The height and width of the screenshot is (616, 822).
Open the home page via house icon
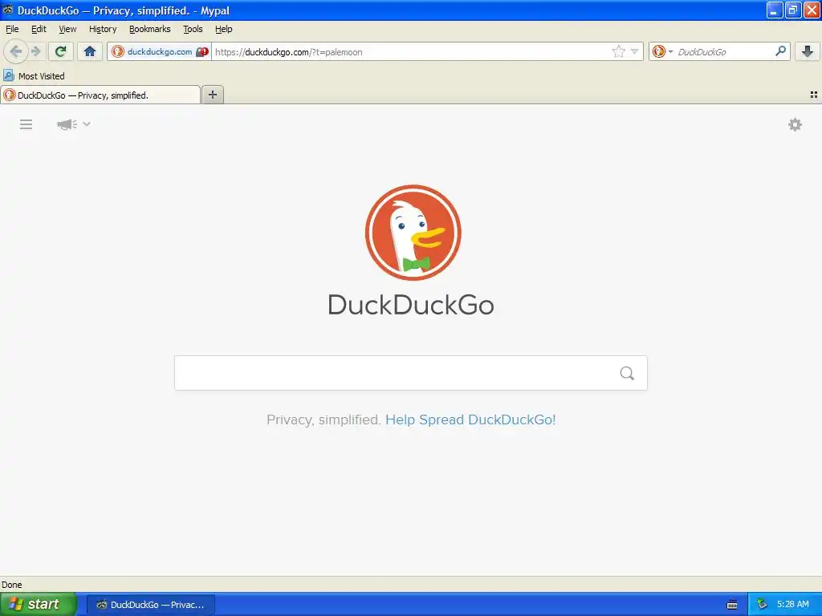coord(90,51)
